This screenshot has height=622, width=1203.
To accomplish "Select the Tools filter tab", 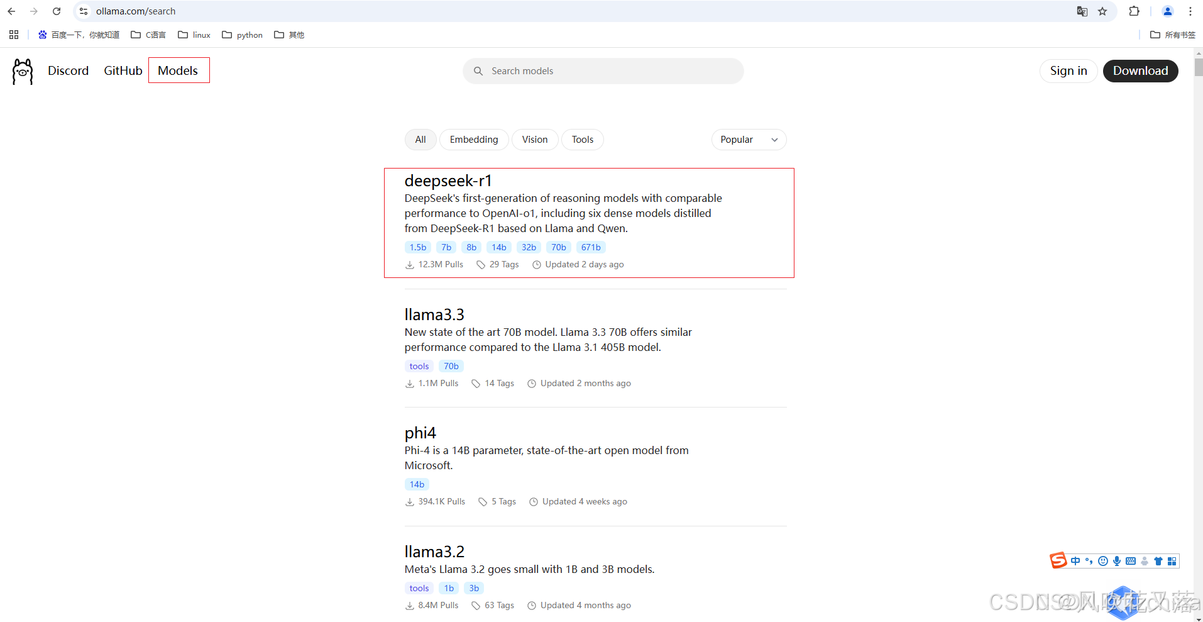I will (583, 140).
